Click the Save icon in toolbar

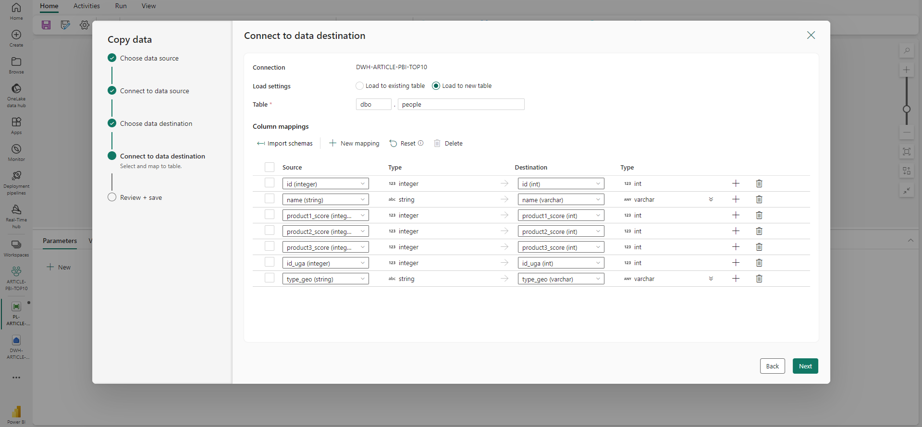pos(46,25)
